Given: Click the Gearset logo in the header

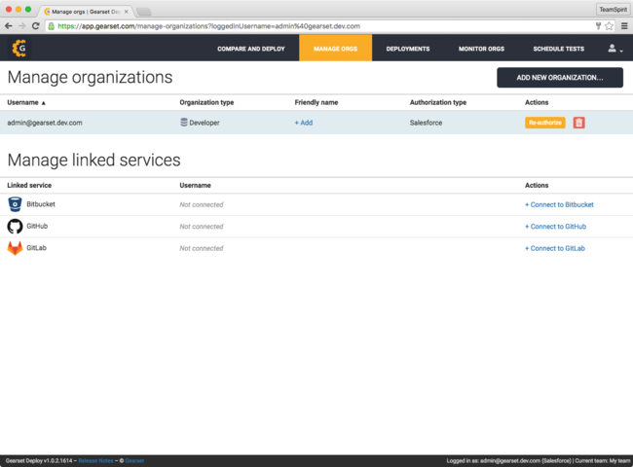Looking at the screenshot, I should tap(19, 48).
